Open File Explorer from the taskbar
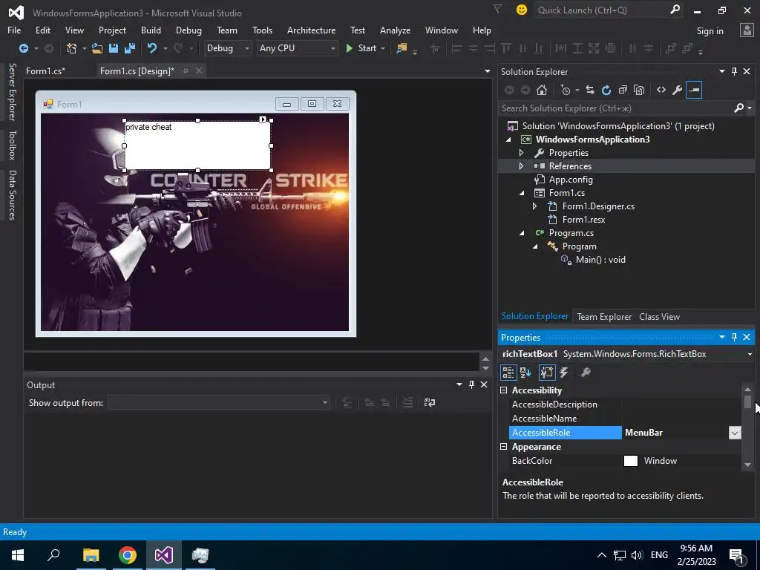 (x=91, y=555)
